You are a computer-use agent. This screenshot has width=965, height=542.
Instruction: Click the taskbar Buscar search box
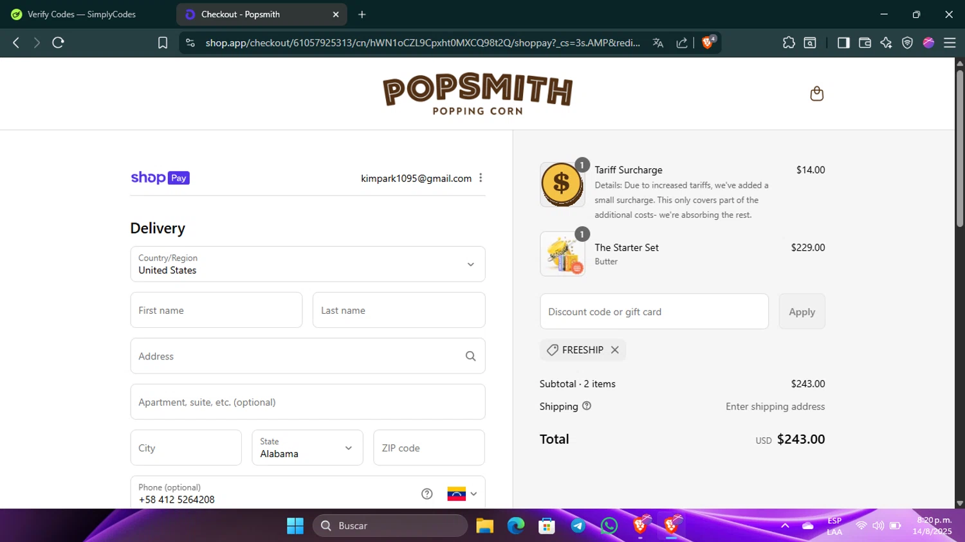[x=390, y=526]
